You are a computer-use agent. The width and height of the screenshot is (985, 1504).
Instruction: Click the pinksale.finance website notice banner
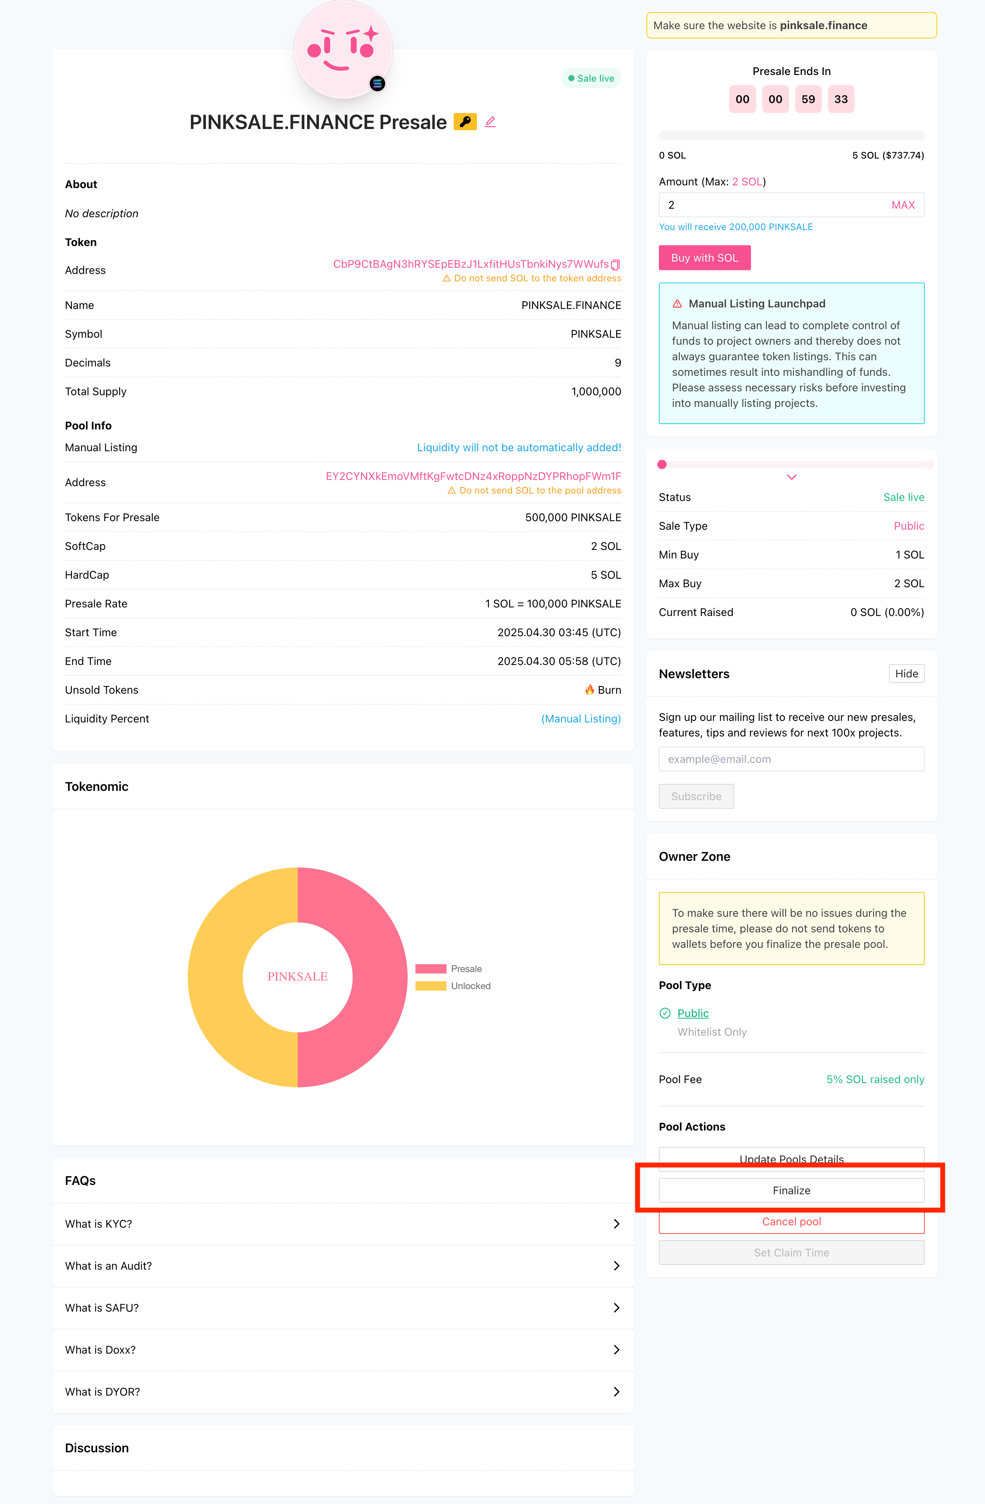791,25
